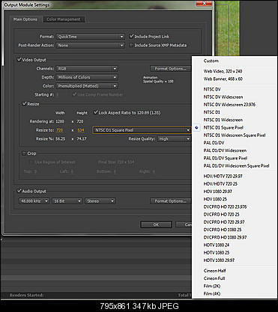
Task: Enable the Crop checkbox
Action: [24, 153]
